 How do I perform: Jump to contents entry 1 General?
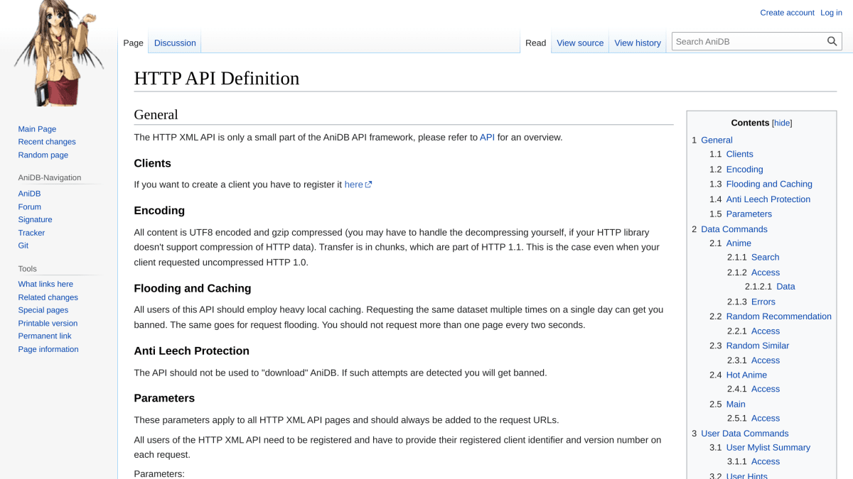point(712,140)
